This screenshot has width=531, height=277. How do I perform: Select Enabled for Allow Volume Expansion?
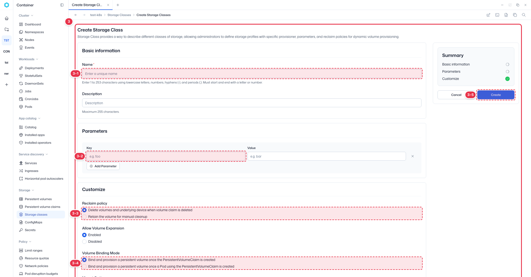coord(84,235)
